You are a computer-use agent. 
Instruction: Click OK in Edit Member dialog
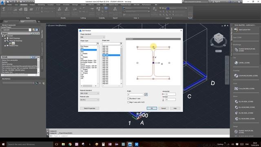click(x=152, y=108)
